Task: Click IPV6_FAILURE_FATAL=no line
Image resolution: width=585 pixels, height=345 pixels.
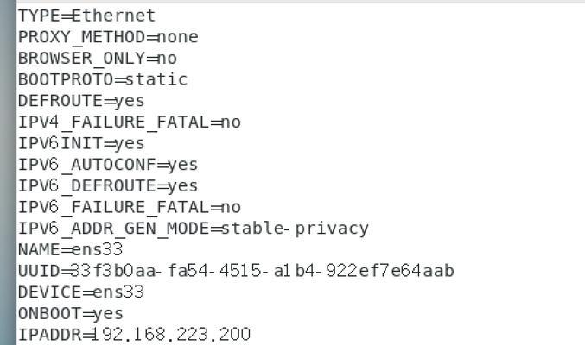Action: (x=130, y=207)
